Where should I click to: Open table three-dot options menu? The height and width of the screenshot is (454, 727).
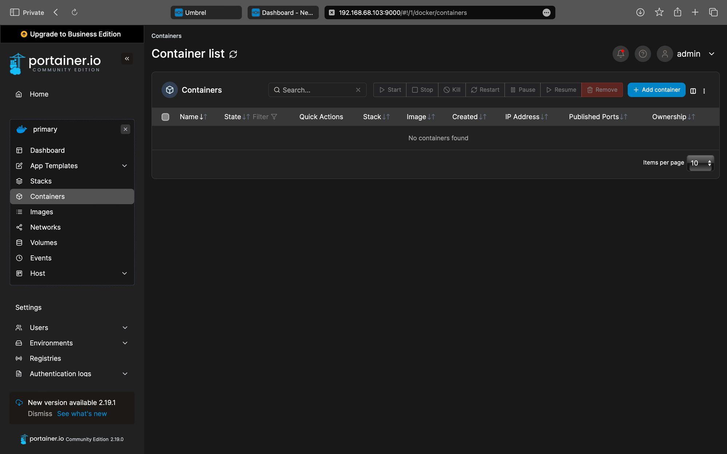(x=704, y=91)
